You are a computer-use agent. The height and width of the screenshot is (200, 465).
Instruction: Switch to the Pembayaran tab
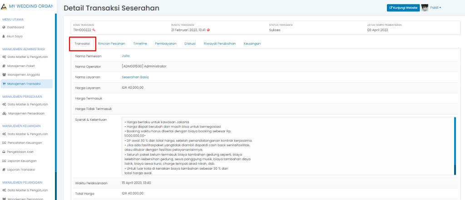coord(165,43)
